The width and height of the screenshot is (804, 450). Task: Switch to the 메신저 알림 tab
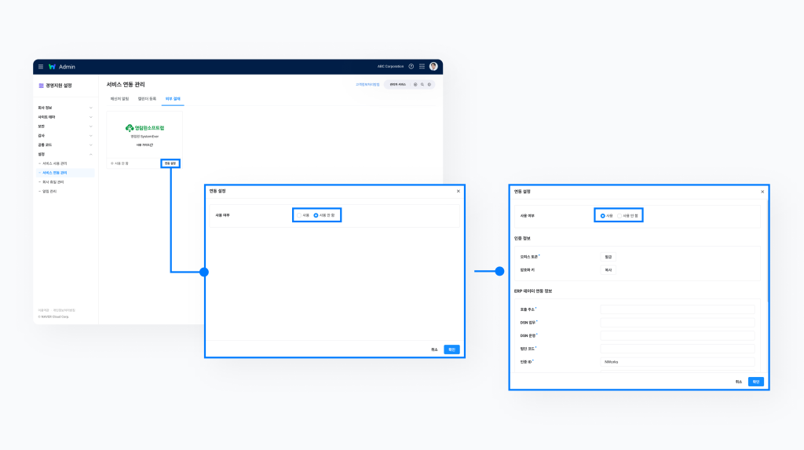(120, 99)
